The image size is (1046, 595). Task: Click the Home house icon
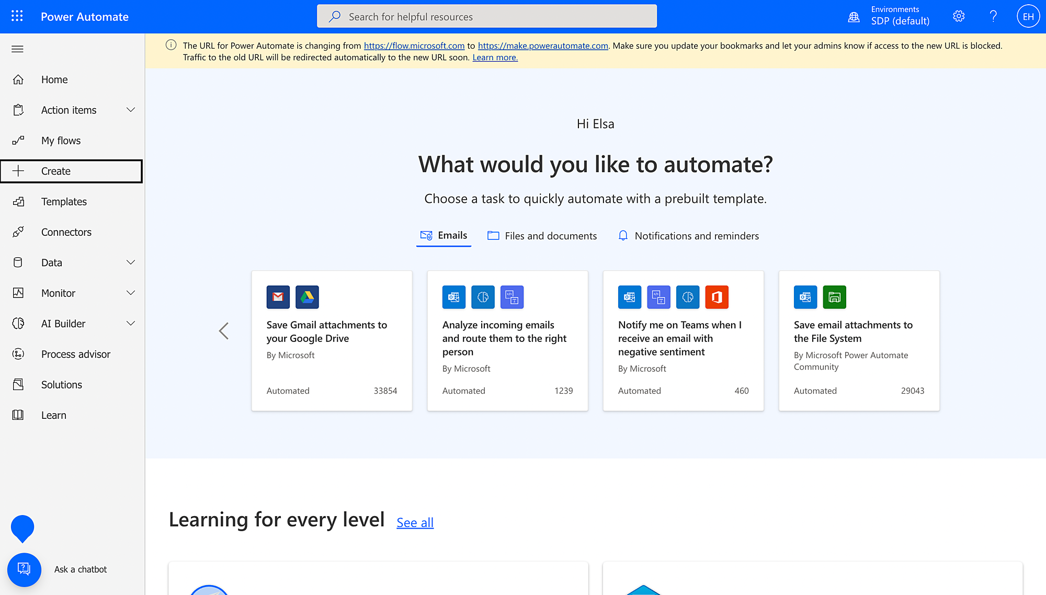pyautogui.click(x=18, y=79)
